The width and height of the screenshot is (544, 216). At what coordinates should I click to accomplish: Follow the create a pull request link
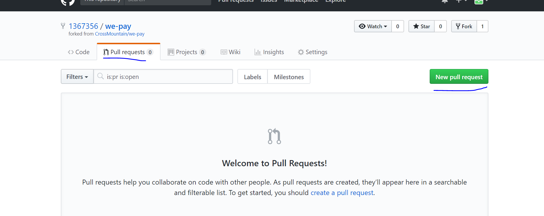[342, 193]
